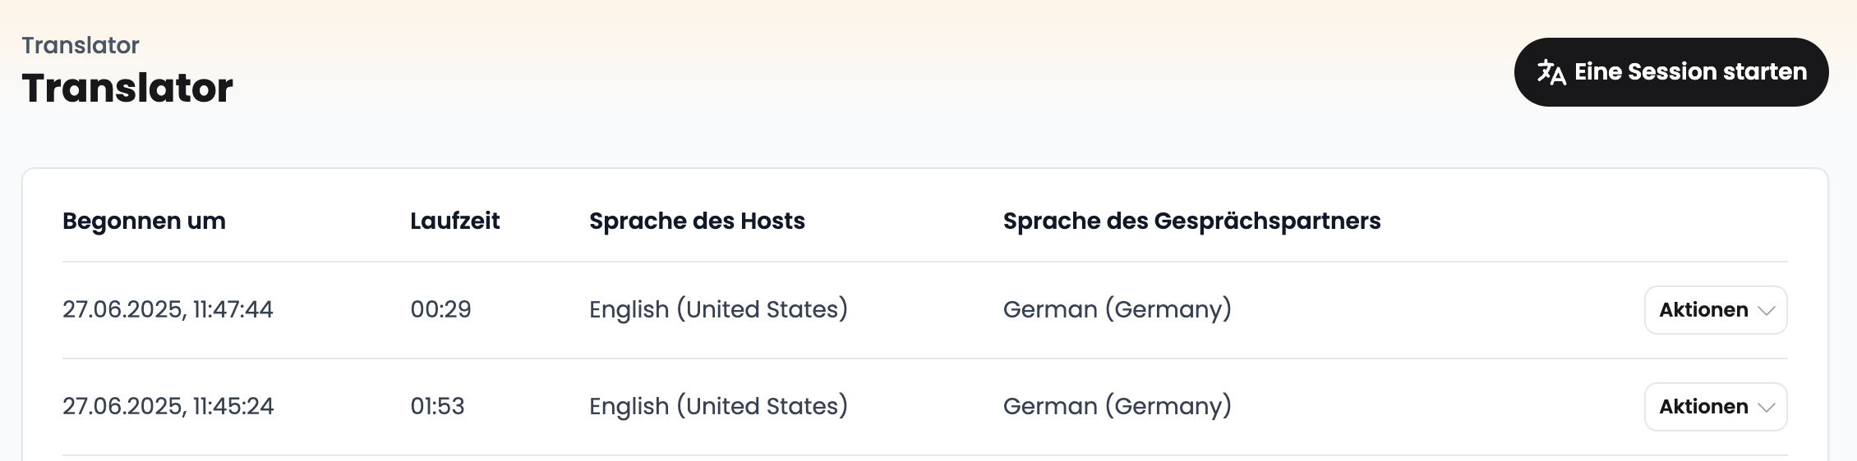Click the Begonnen um column header
The width and height of the screenshot is (1857, 461).
point(144,221)
